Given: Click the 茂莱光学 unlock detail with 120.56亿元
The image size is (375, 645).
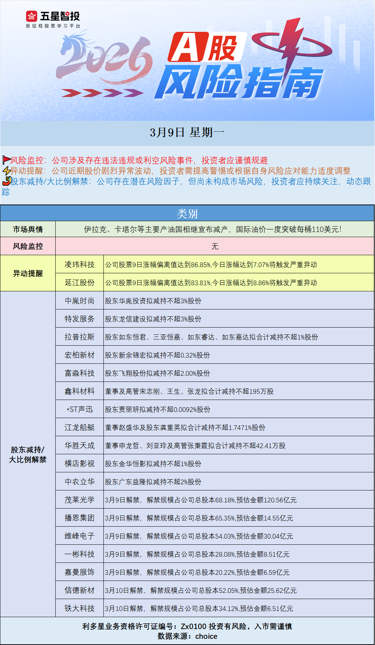Looking at the screenshot, I should [201, 500].
